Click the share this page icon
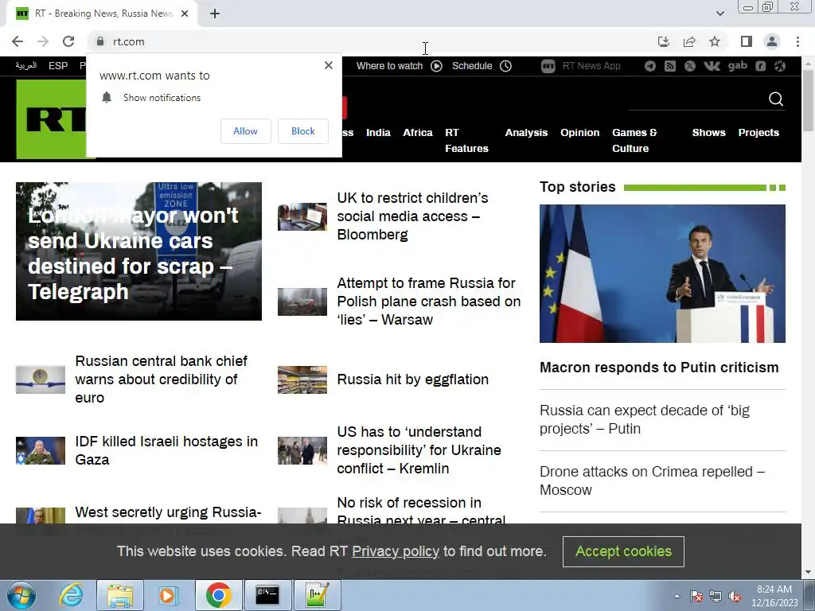This screenshot has width=815, height=611. tap(689, 41)
